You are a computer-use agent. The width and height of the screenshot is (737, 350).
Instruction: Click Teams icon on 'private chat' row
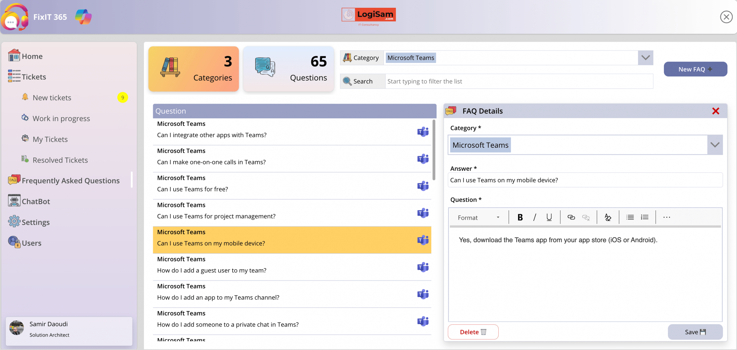423,321
